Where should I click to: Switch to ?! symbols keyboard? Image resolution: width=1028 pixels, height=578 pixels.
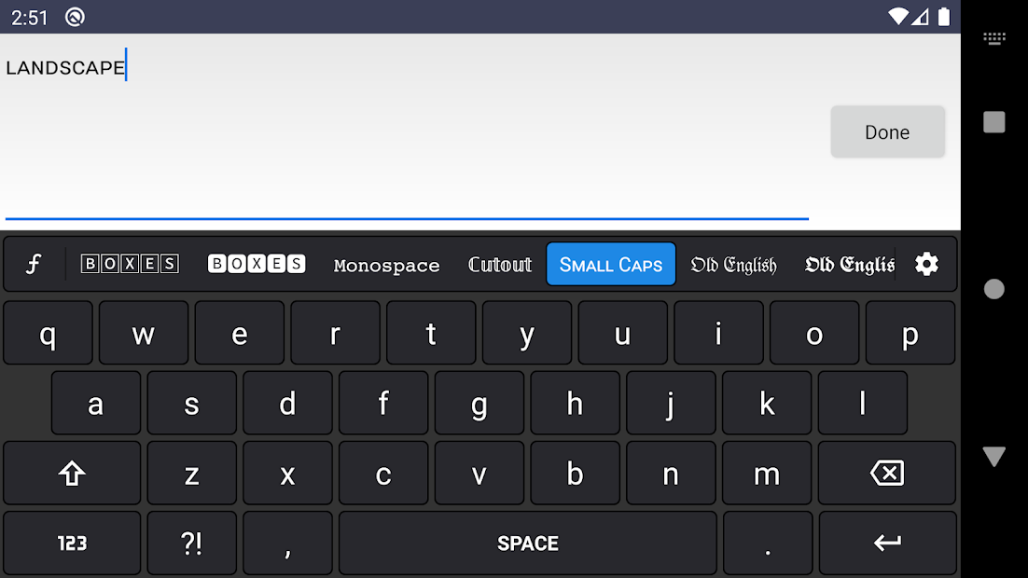[x=191, y=543]
